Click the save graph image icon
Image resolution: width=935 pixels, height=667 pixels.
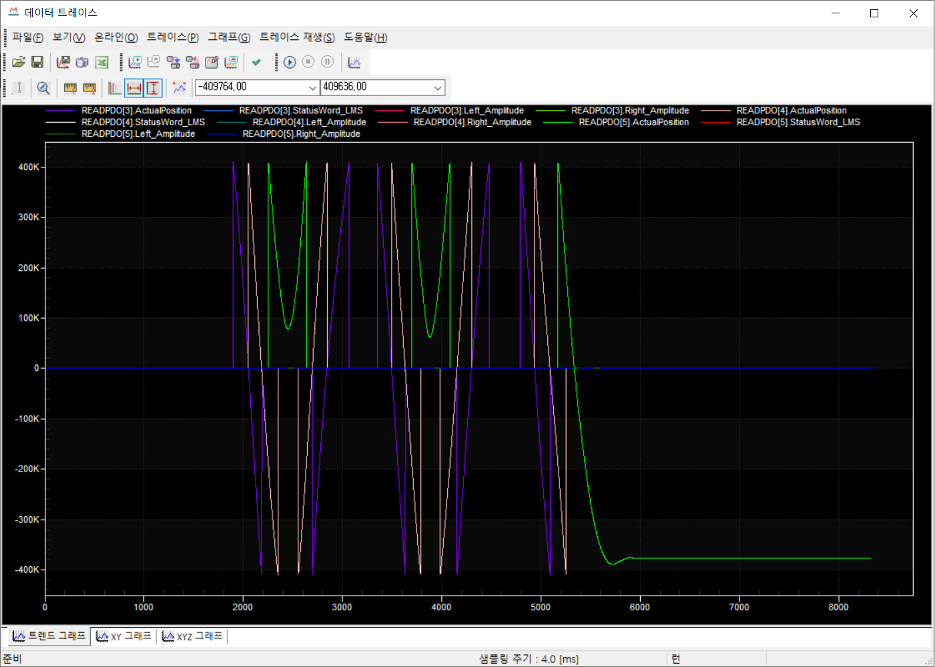pos(63,62)
